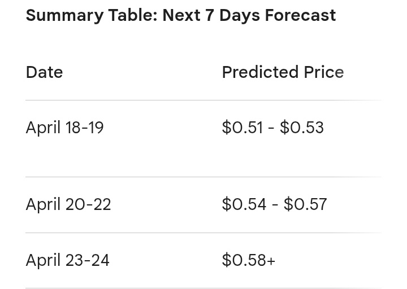407x289 pixels.
Task: Select the Date column header
Action: point(45,72)
